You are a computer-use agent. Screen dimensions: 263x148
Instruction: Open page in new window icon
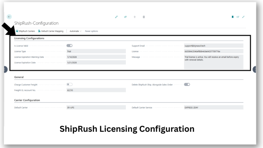click(x=238, y=17)
